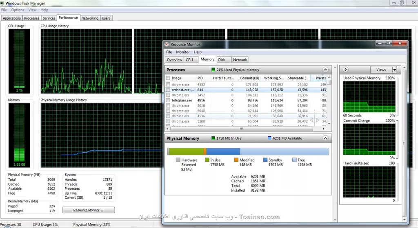Click the physical memory usage bar

click(248, 151)
